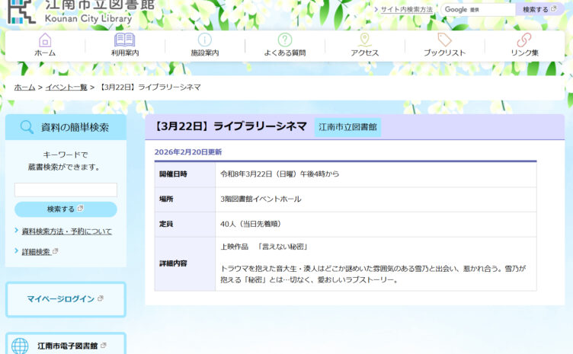The image size is (573, 354).
Task: Type in the Google site search field
Action: pyautogui.click(x=477, y=10)
